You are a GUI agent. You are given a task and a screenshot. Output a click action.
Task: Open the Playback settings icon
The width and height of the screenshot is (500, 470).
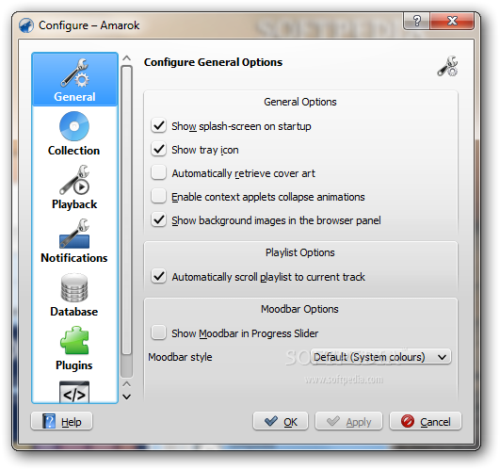(x=74, y=180)
